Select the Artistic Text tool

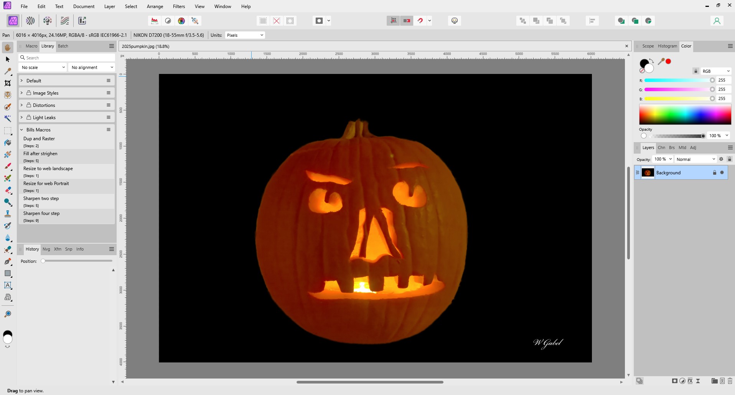pyautogui.click(x=8, y=285)
